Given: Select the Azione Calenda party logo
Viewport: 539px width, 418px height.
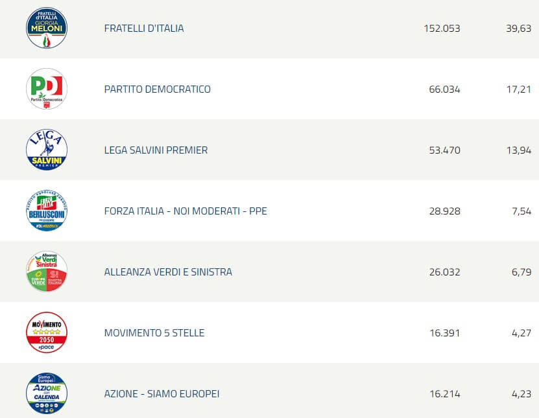Looking at the screenshot, I should coord(47,393).
